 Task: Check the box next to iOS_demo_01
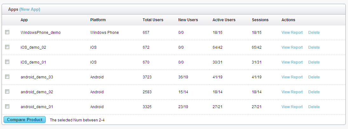click(x=7, y=62)
